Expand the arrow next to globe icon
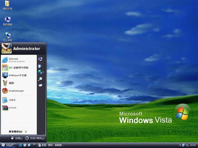198x148 pixels. pos(43,72)
